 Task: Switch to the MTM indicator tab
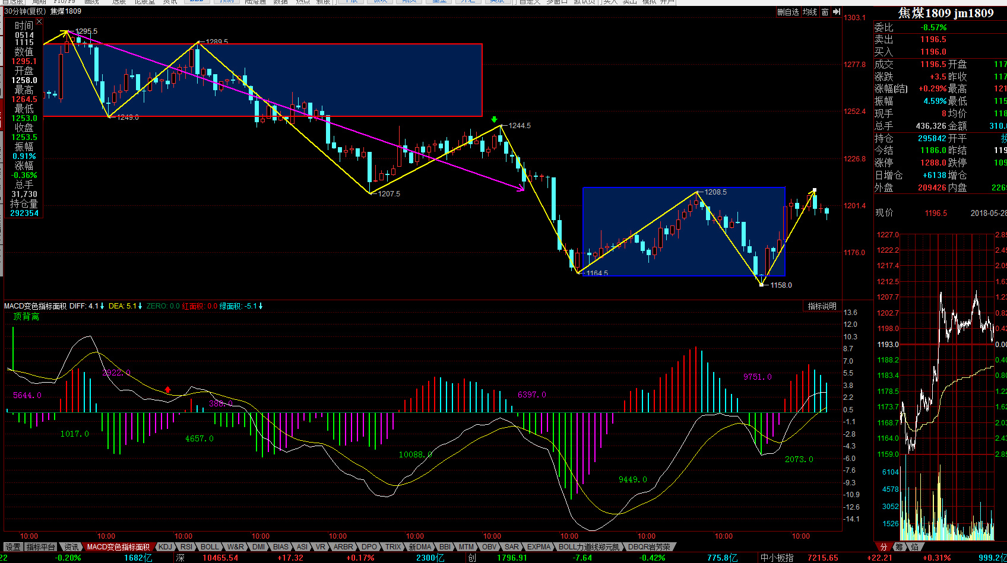click(x=467, y=547)
